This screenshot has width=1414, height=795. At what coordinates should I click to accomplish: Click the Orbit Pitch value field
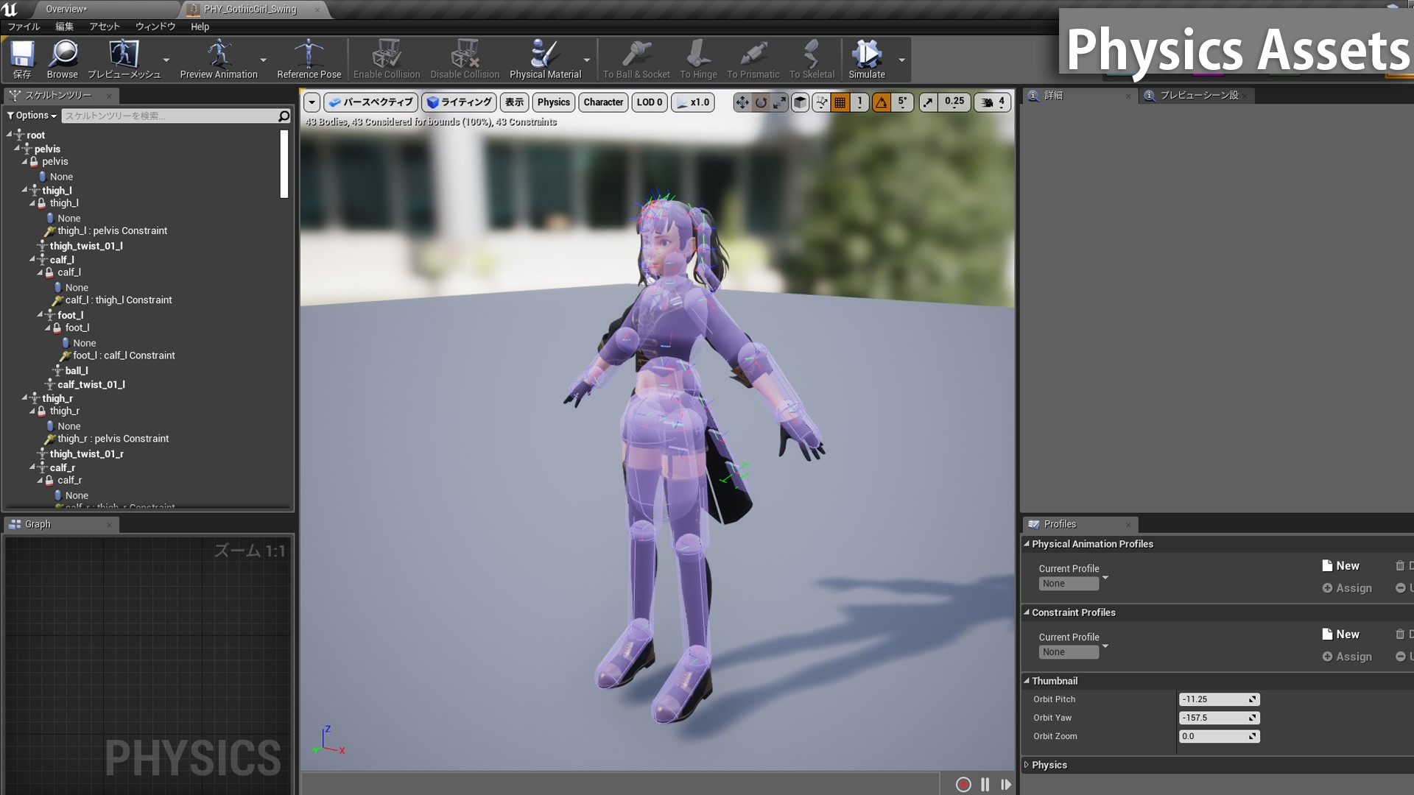[1214, 699]
